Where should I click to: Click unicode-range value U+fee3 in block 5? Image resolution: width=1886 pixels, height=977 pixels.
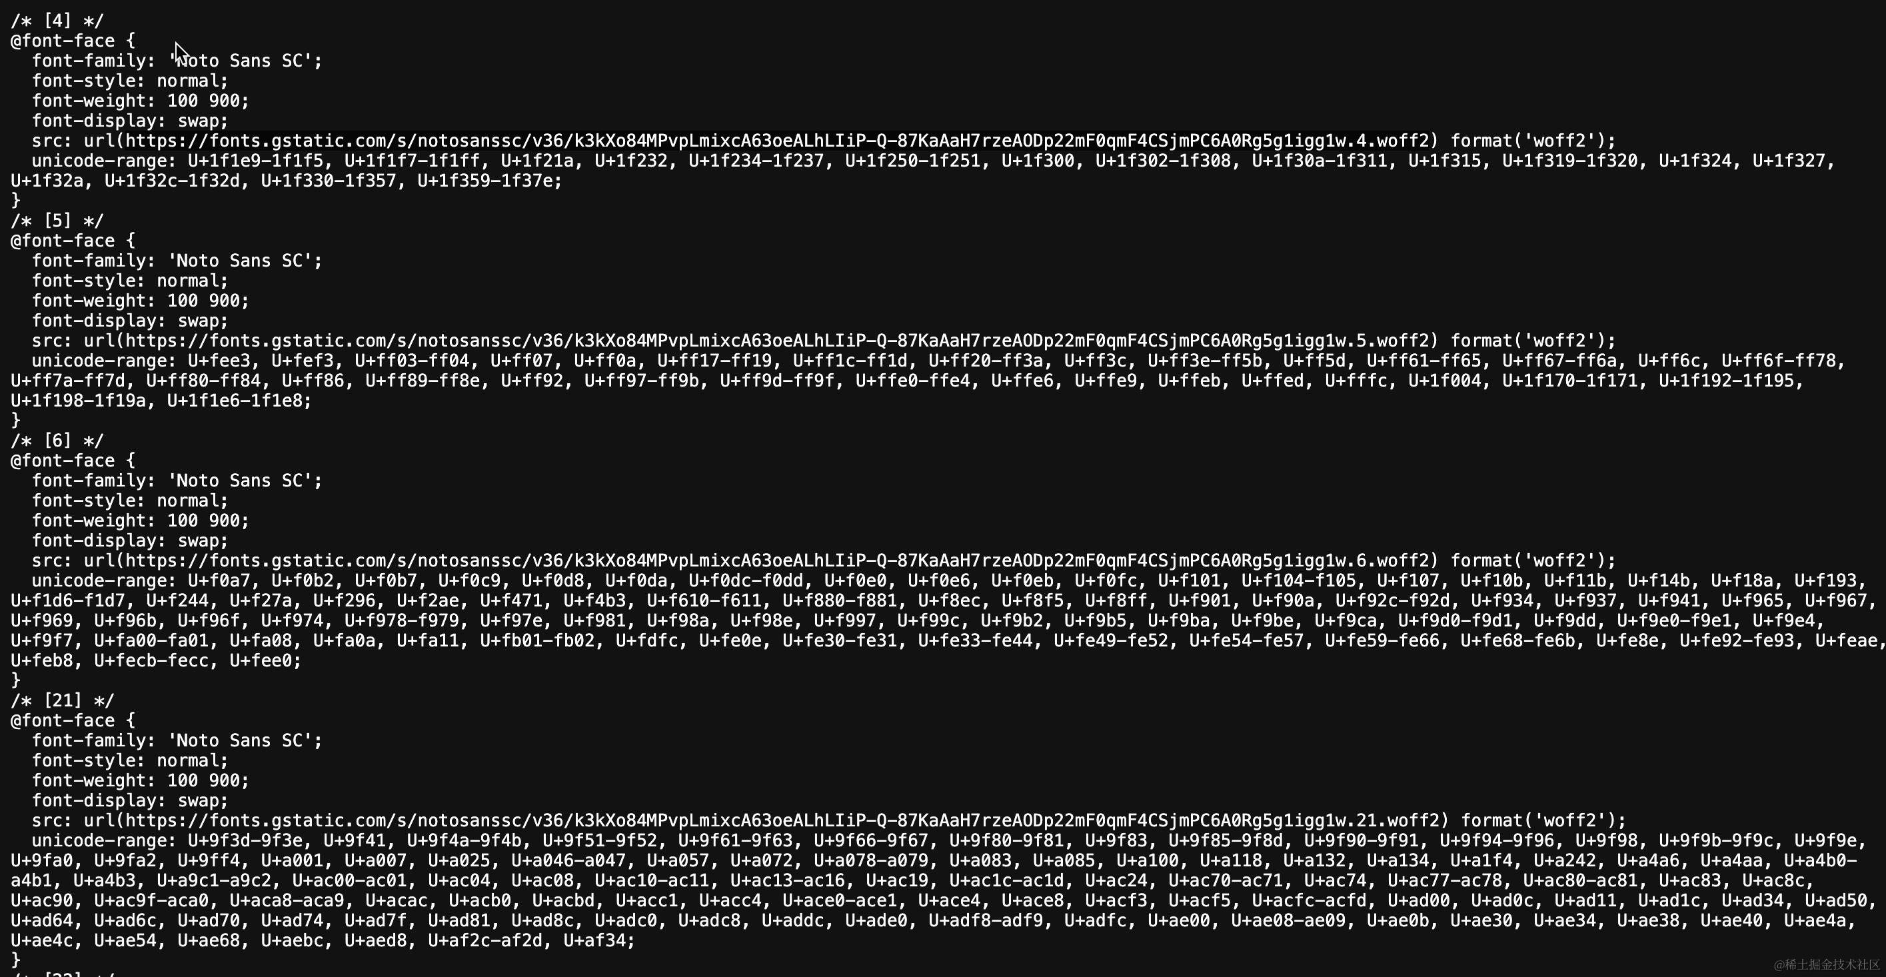click(x=223, y=361)
